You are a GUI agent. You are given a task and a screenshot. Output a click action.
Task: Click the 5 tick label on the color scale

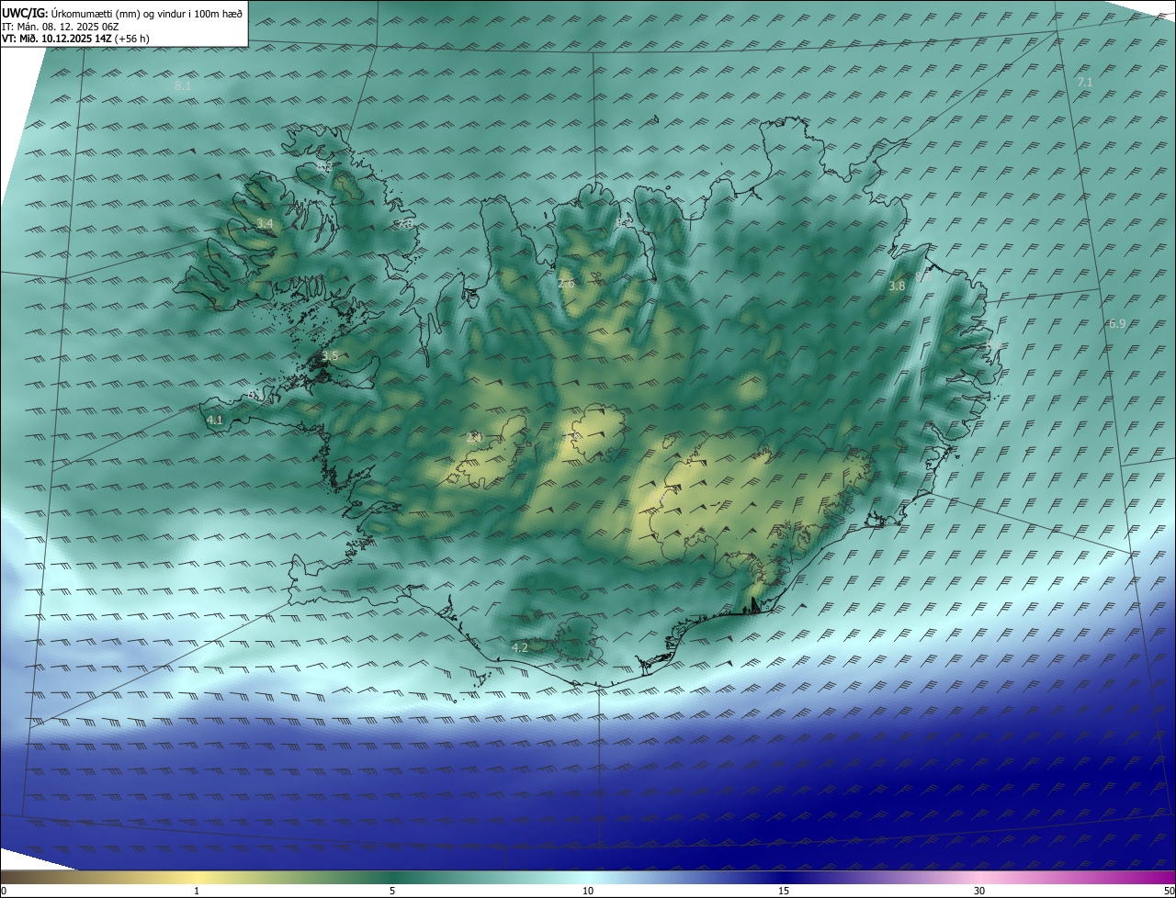click(x=392, y=891)
